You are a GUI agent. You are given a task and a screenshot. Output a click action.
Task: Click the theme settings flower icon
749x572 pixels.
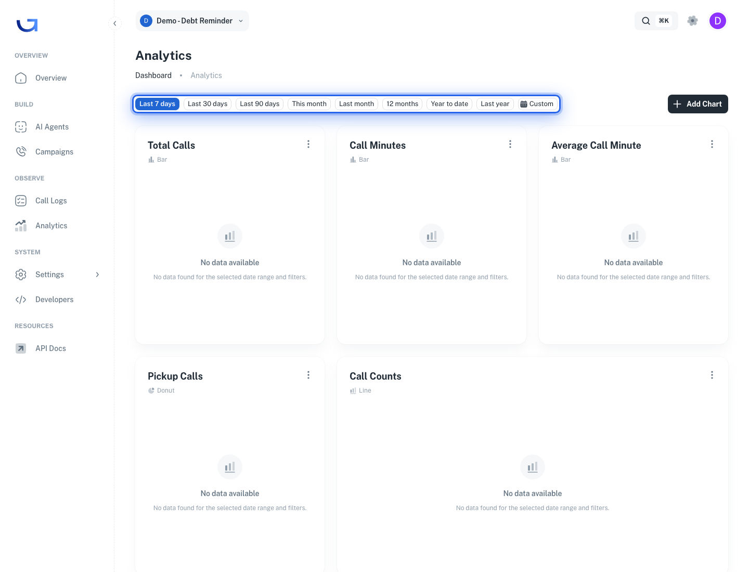[x=692, y=21]
